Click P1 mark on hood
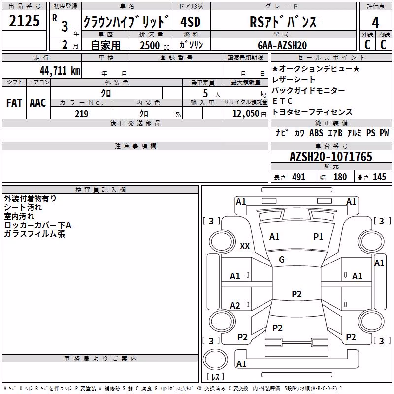This screenshot has width=394, height=394. [x=318, y=237]
